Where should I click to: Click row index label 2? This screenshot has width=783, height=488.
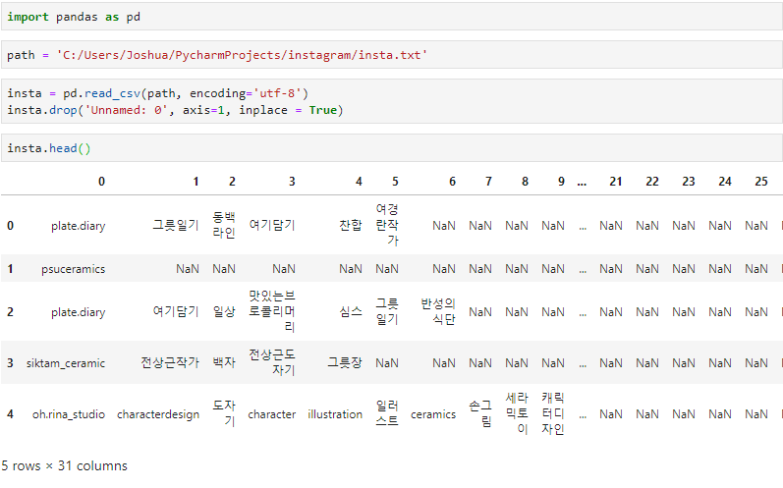click(x=10, y=312)
